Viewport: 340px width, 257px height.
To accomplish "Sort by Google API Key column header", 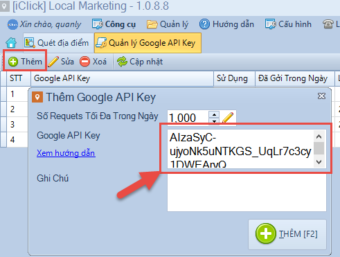I will click(122, 78).
